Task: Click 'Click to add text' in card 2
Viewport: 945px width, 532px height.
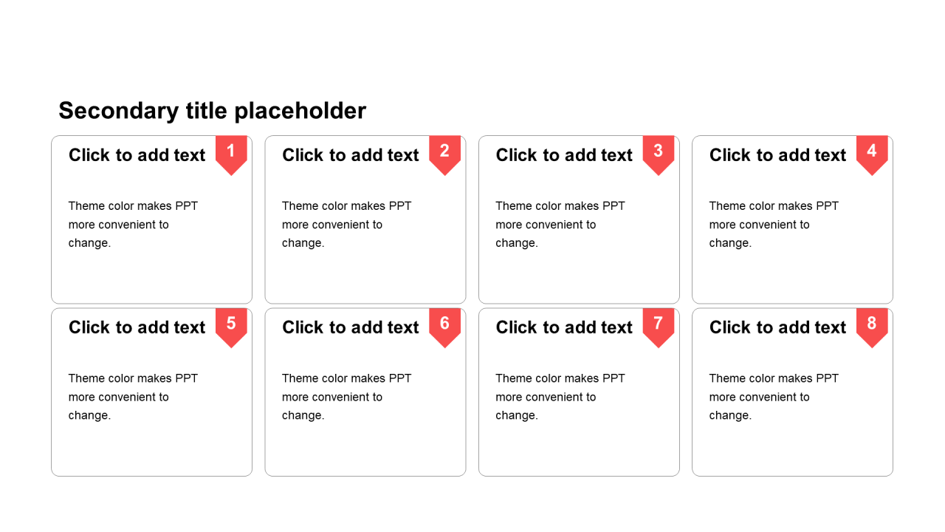Action: click(350, 155)
